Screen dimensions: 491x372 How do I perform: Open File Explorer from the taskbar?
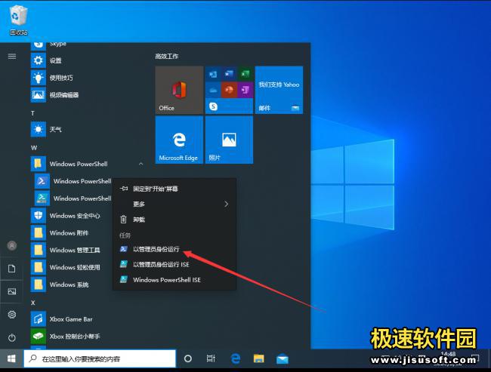(258, 358)
